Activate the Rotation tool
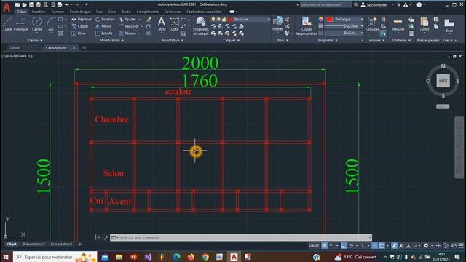The height and width of the screenshot is (262, 466). (x=105, y=20)
